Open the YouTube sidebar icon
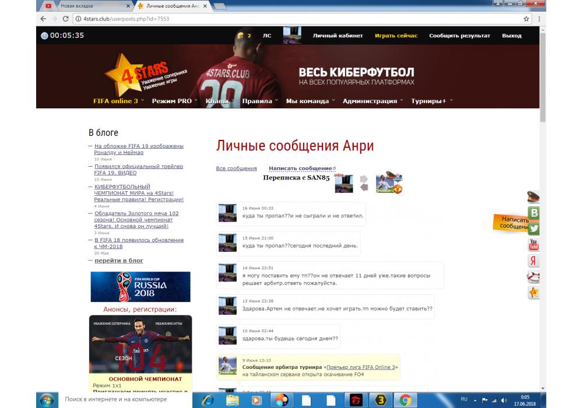 [533, 244]
